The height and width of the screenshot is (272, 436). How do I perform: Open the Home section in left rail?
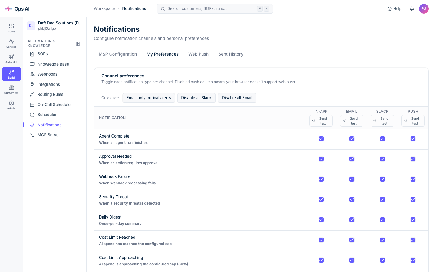pyautogui.click(x=12, y=28)
